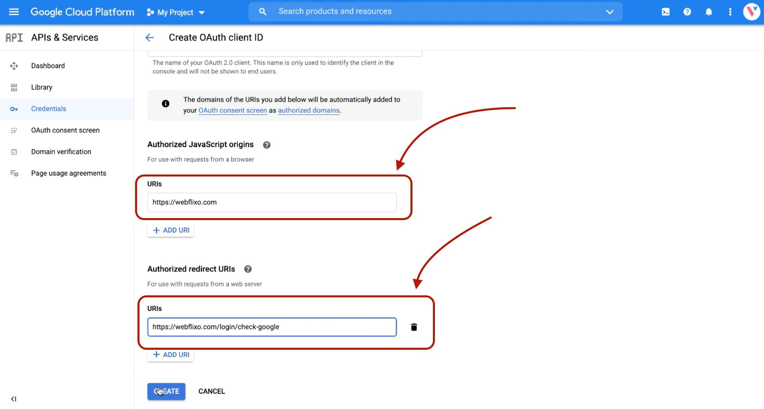
Task: Click the Create button
Action: click(x=166, y=391)
